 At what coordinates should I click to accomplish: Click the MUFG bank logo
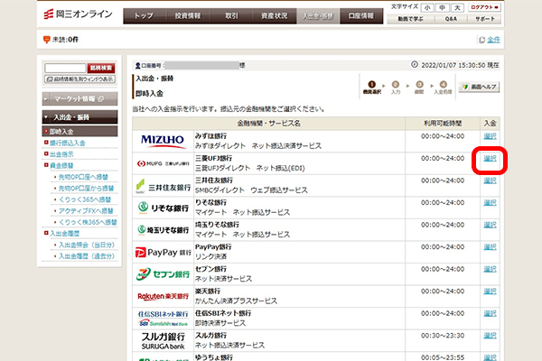point(163,163)
